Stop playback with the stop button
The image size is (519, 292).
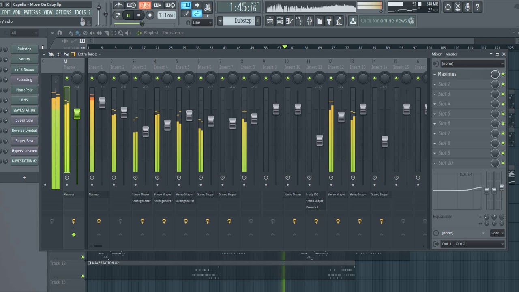click(139, 15)
